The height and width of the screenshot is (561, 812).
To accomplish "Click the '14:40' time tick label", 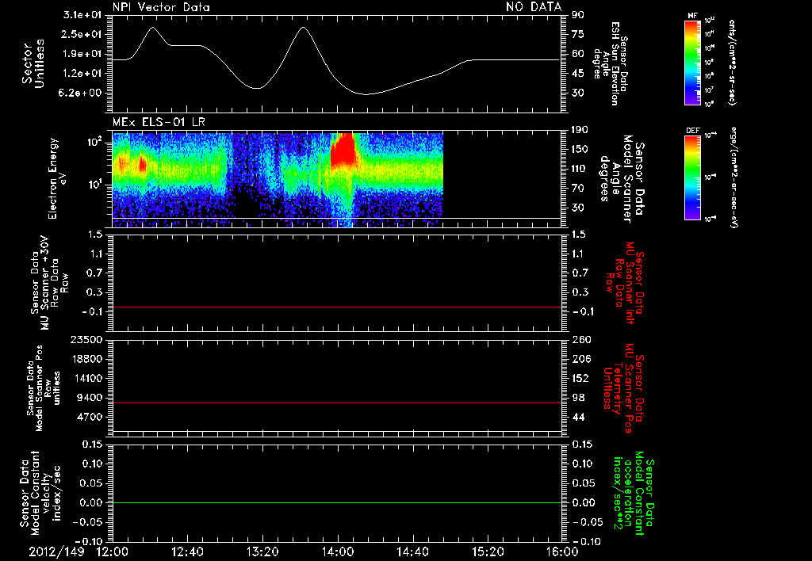I will (412, 551).
